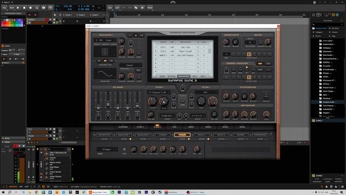Switch display to MOD MATRIX tab
Image resolution: width=346 pixels, height=195 pixels.
pyautogui.click(x=184, y=76)
